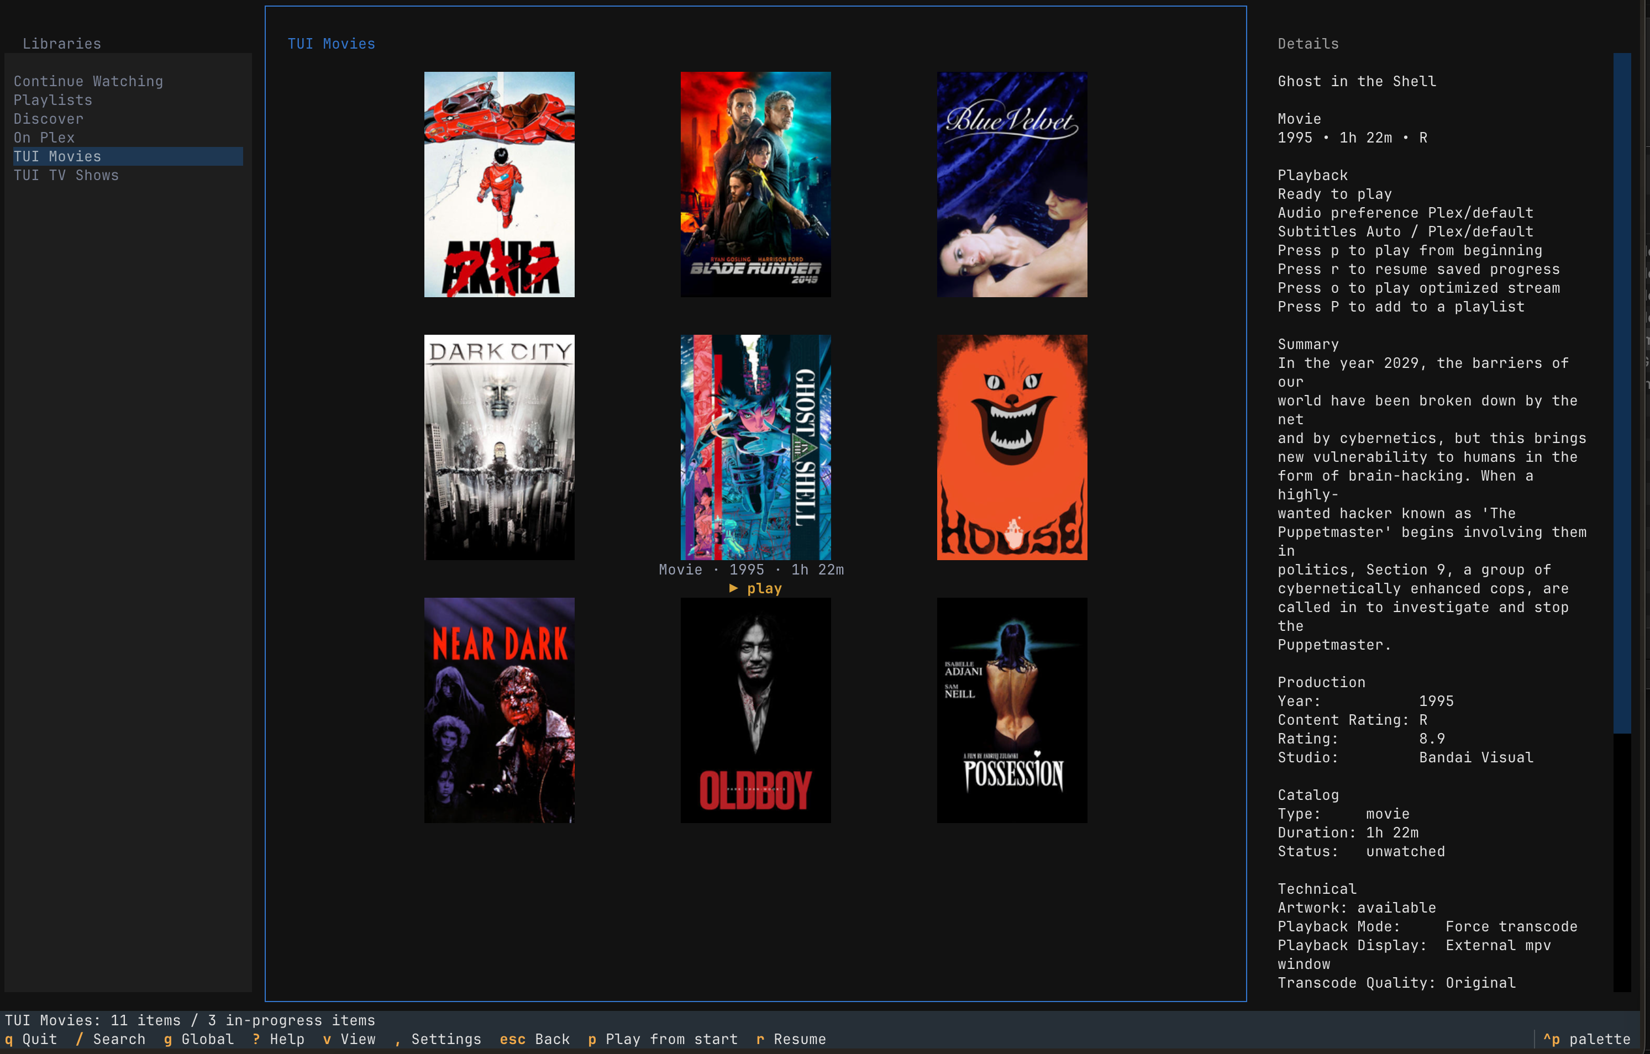
Task: Click 'Press o to play optimized stream' line
Action: coord(1418,288)
